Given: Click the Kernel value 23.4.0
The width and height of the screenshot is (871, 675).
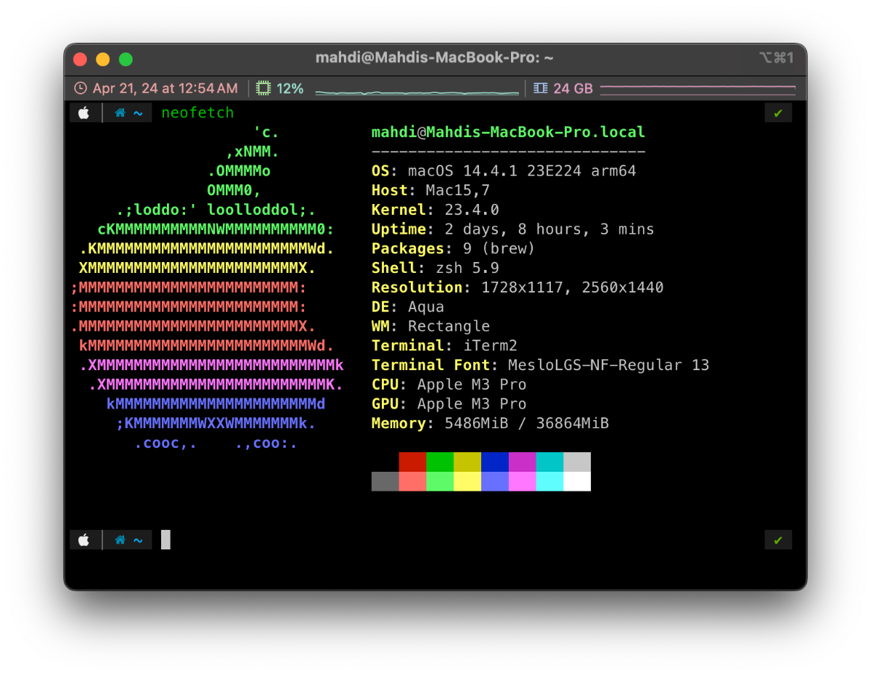Looking at the screenshot, I should [472, 210].
